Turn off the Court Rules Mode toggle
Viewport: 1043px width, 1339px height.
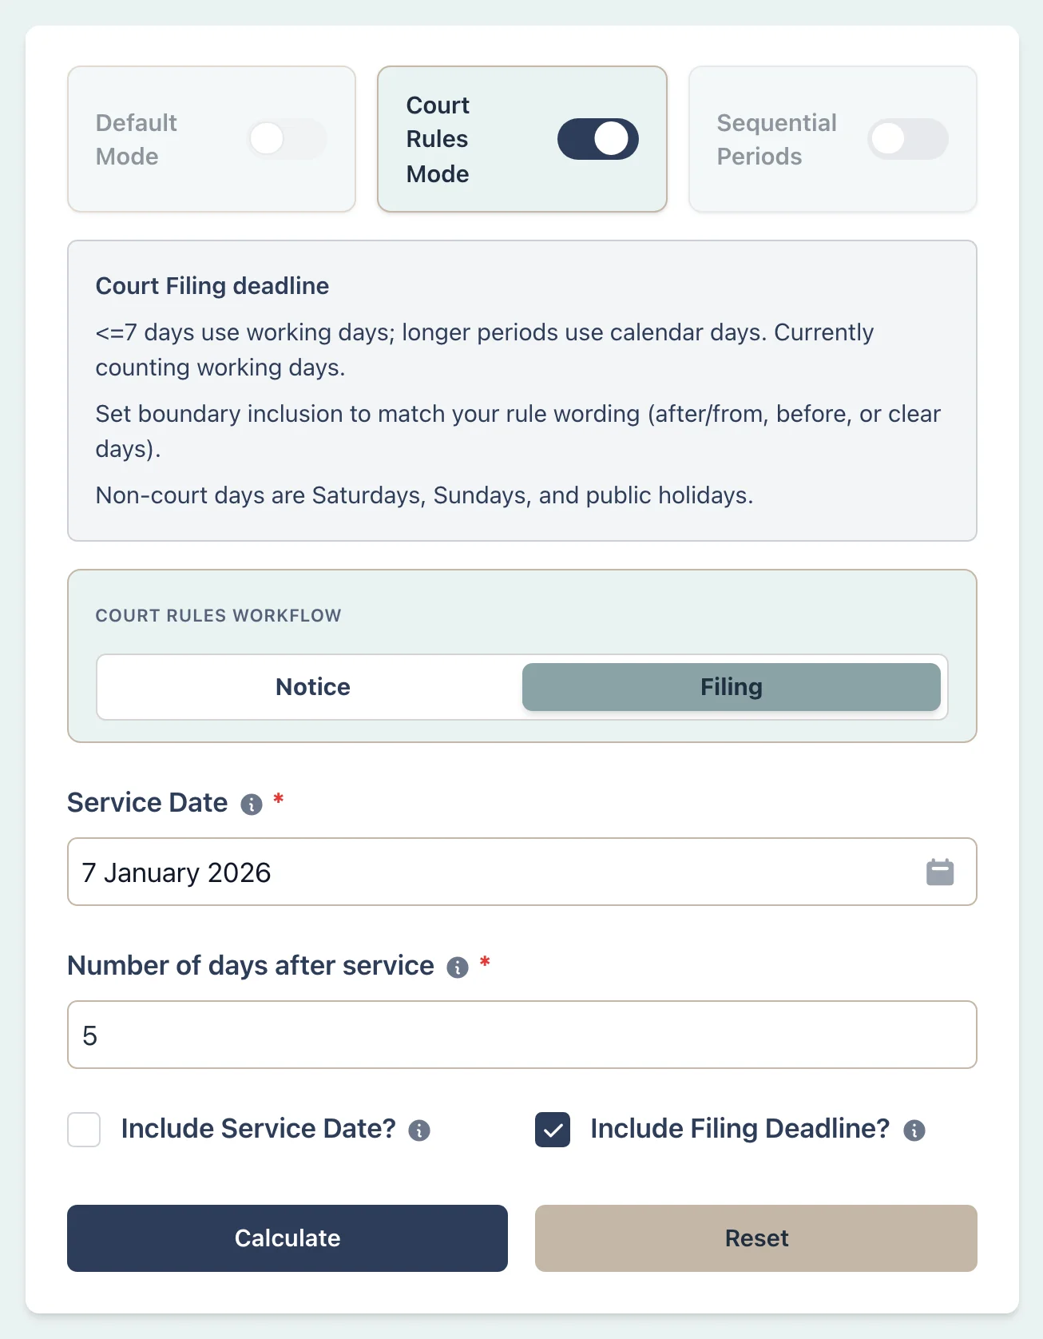tap(597, 139)
